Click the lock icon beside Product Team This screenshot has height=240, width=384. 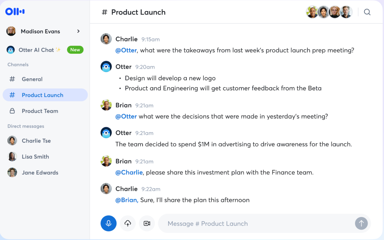pyautogui.click(x=12, y=111)
